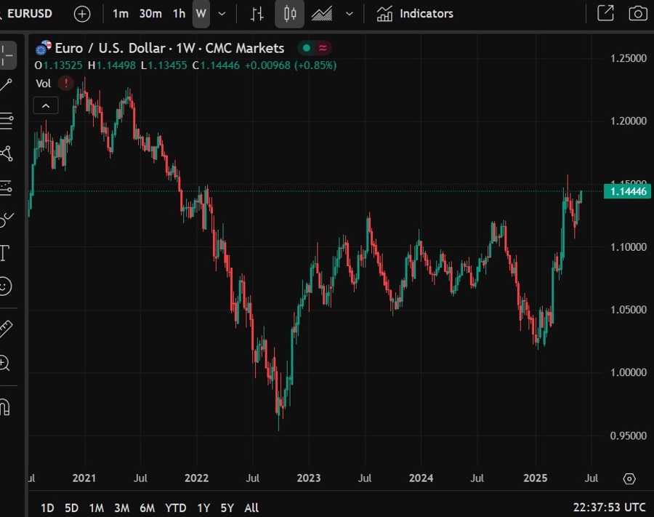Switch to the 30m timeframe
654x517 pixels.
[x=150, y=13]
